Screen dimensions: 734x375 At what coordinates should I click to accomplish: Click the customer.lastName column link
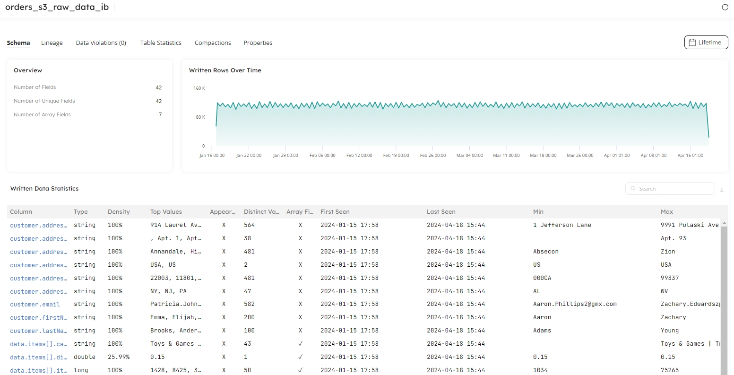tap(38, 331)
